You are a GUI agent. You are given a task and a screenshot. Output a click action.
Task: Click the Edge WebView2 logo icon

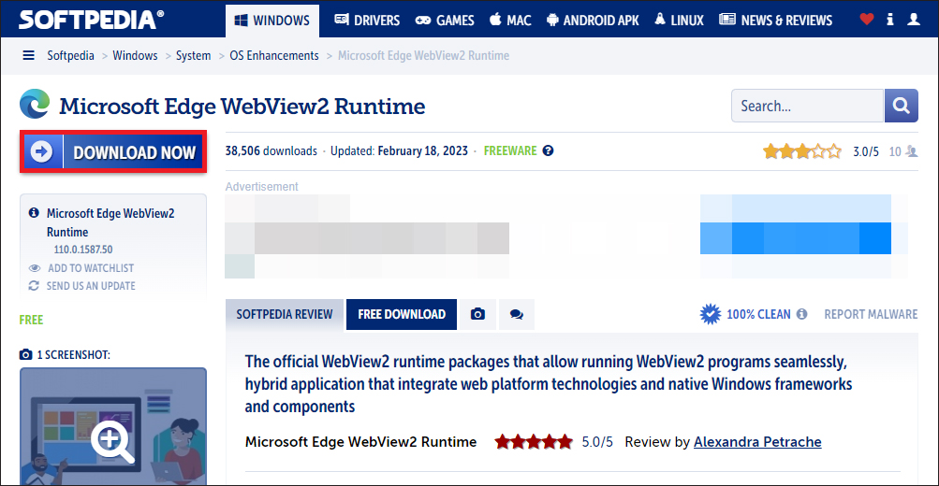[x=35, y=104]
